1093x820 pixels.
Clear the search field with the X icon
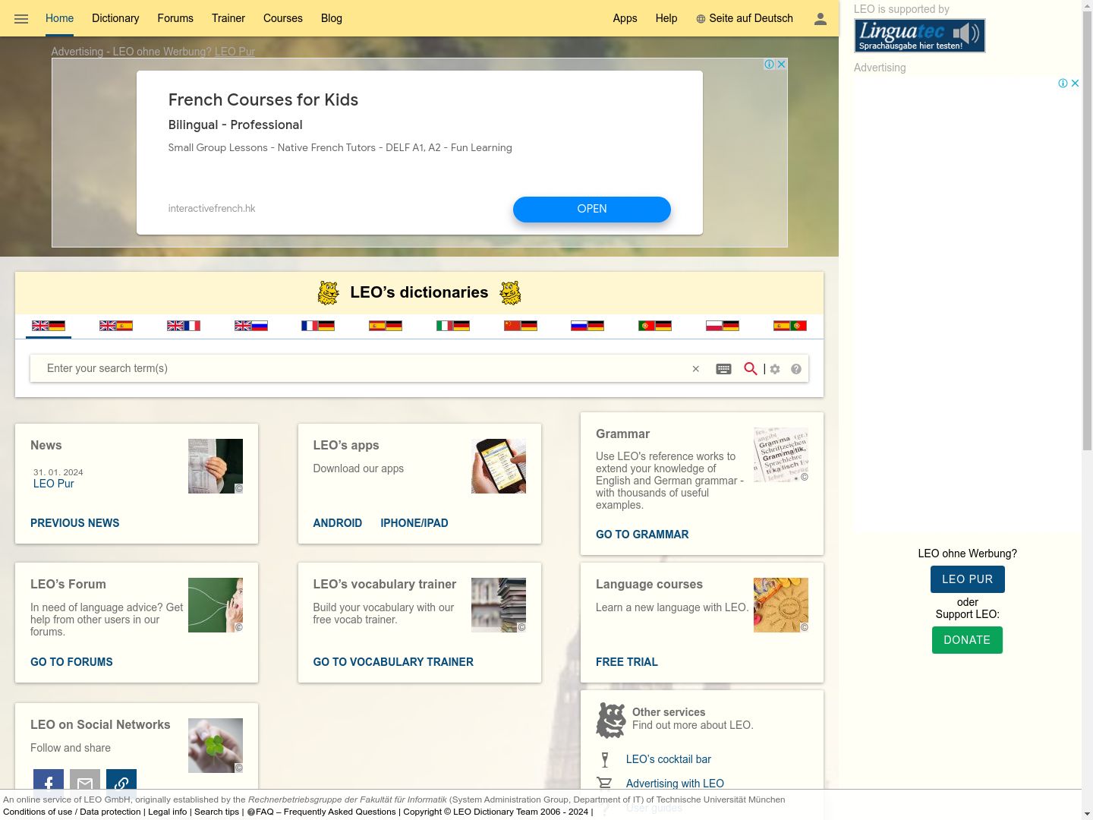point(695,369)
